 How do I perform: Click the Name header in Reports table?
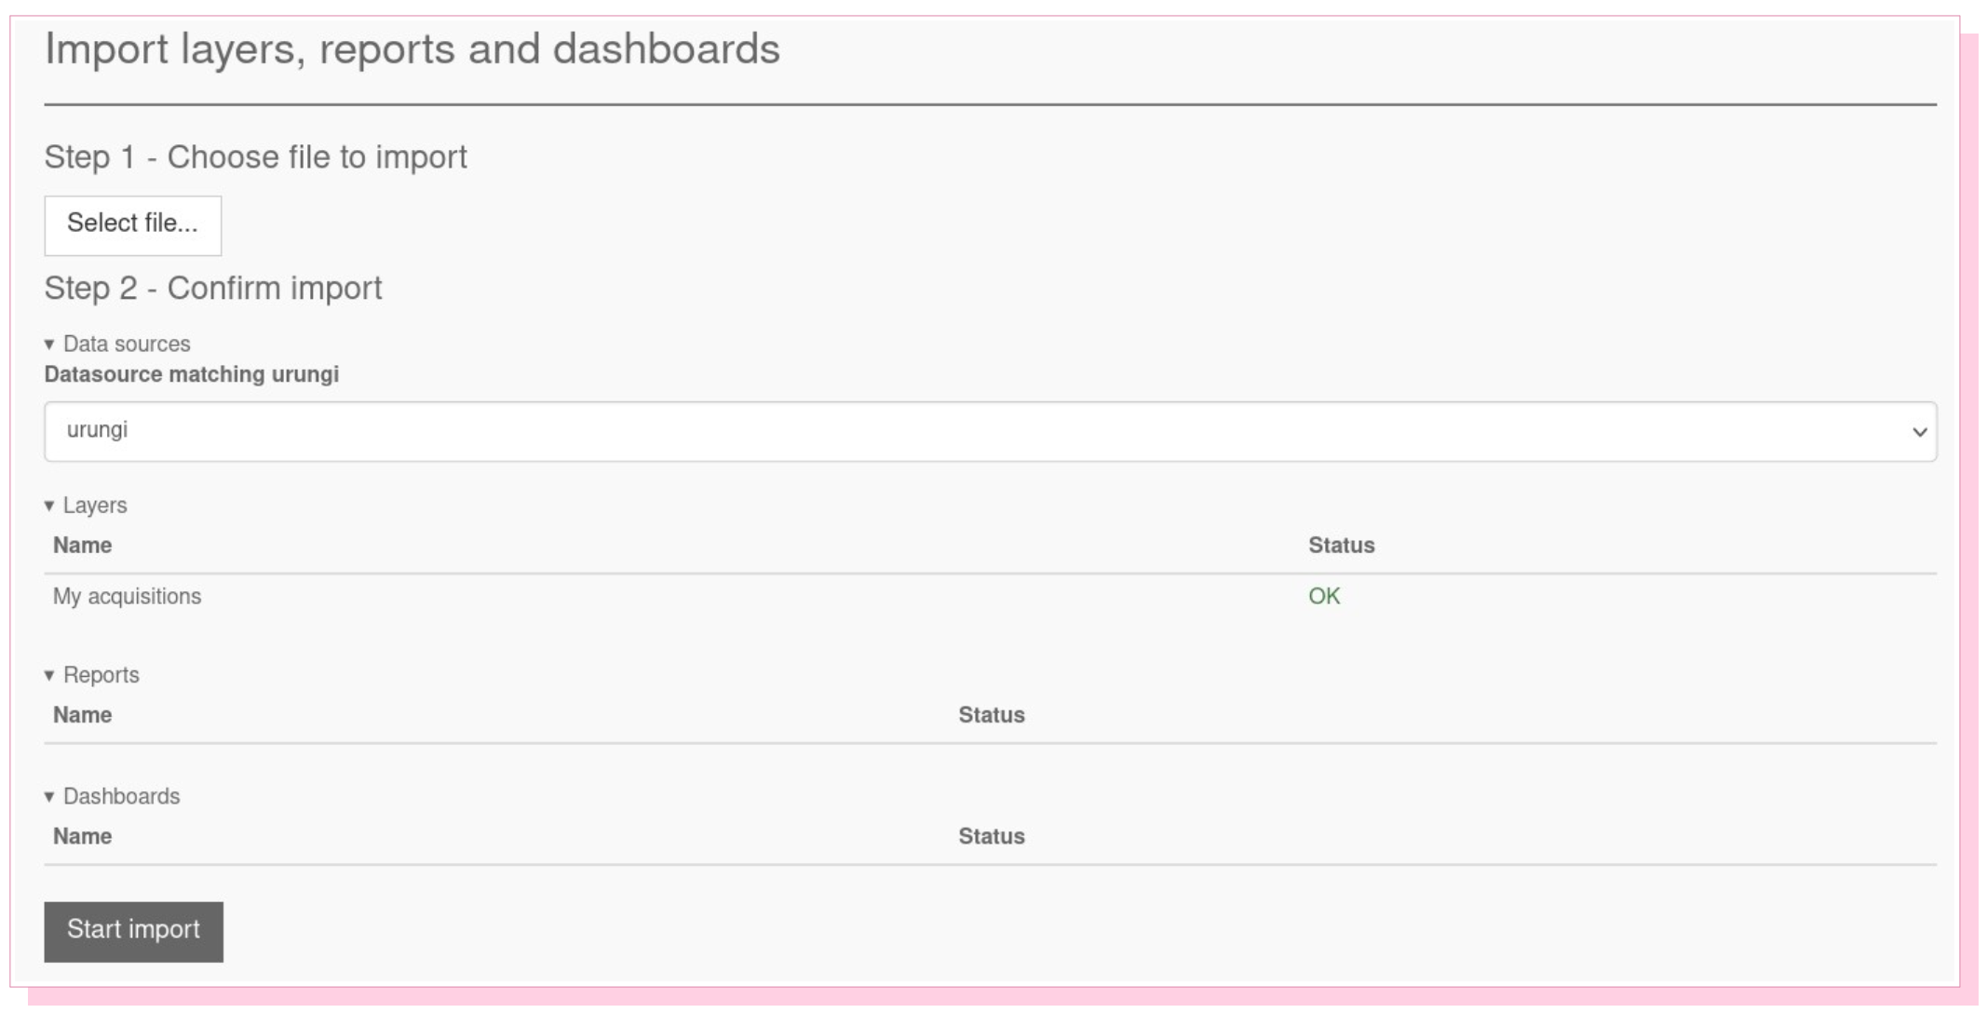82,715
